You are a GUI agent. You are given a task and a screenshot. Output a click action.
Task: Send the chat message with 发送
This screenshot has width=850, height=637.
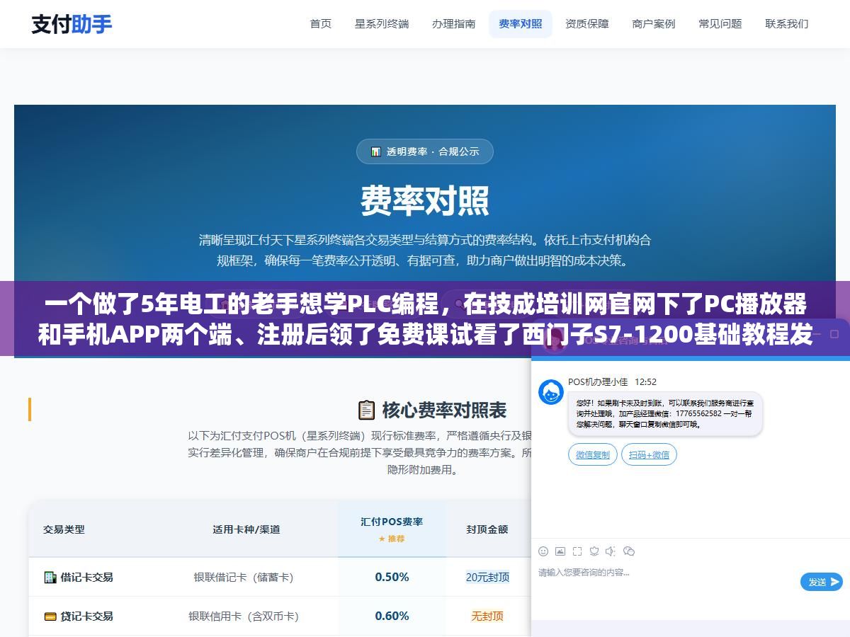[x=821, y=582]
